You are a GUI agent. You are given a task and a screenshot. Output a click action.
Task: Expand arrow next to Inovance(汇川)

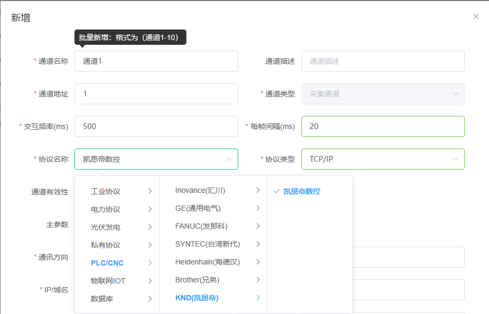[x=258, y=190]
